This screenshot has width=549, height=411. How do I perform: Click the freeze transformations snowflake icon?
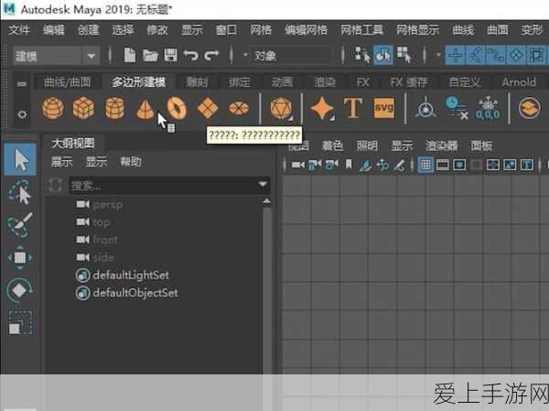[488, 108]
